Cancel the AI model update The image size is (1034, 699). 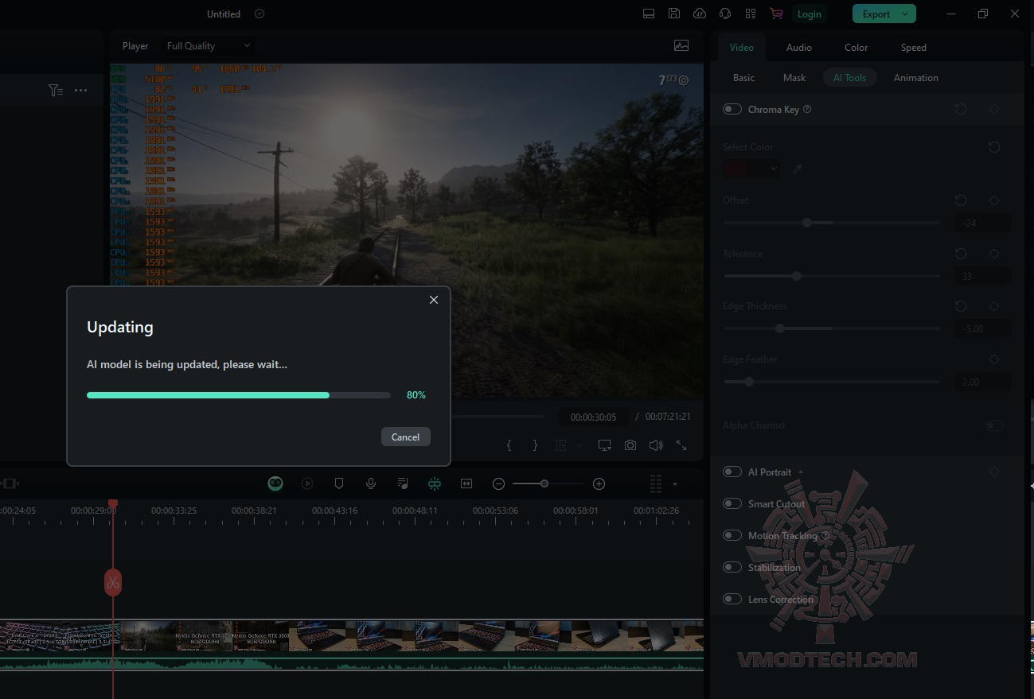coord(405,437)
